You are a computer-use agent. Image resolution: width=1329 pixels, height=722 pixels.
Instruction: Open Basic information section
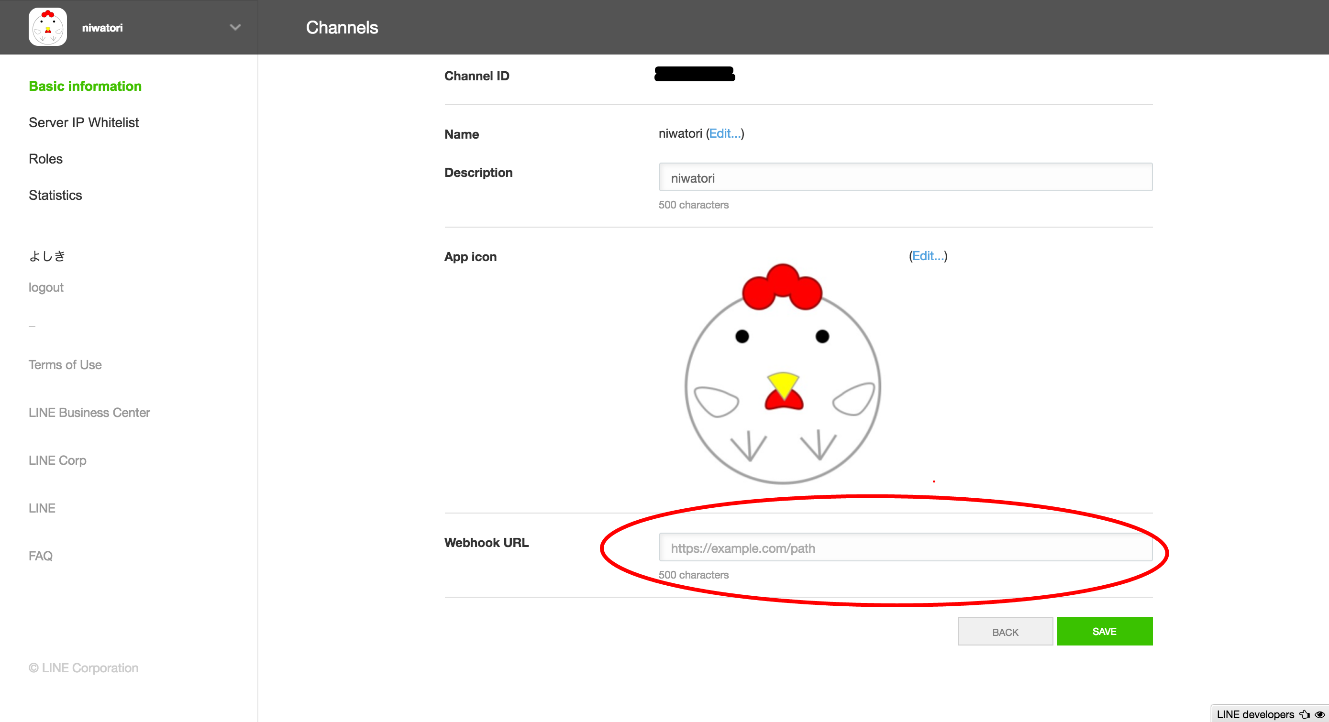tap(85, 86)
